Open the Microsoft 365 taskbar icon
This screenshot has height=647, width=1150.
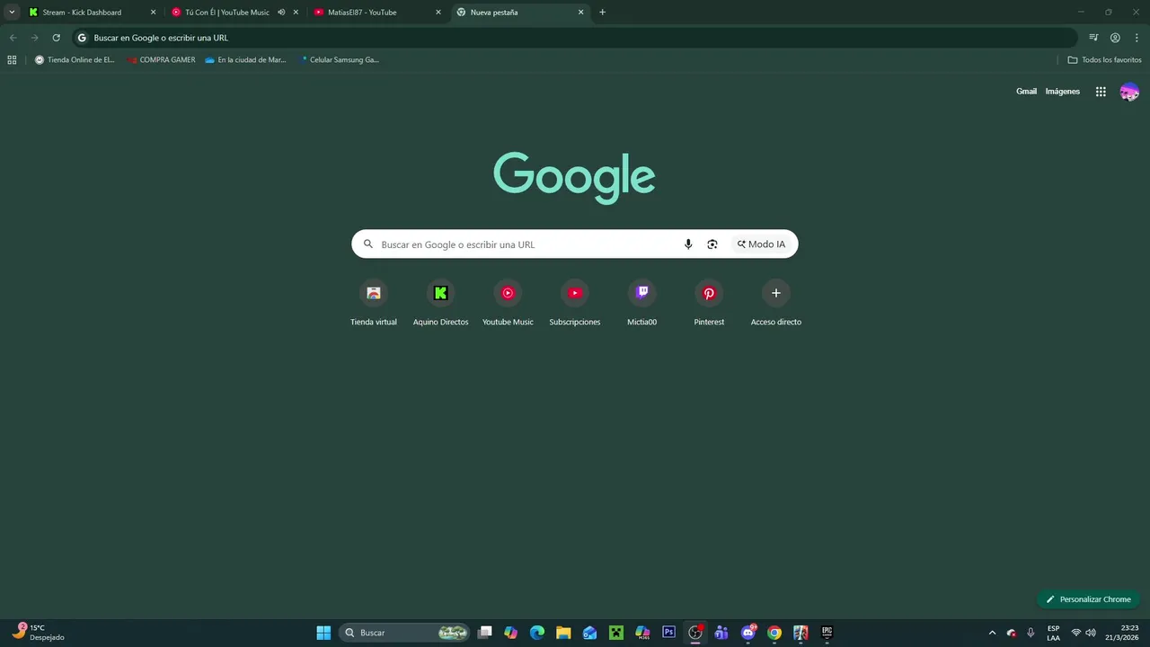[x=642, y=633]
